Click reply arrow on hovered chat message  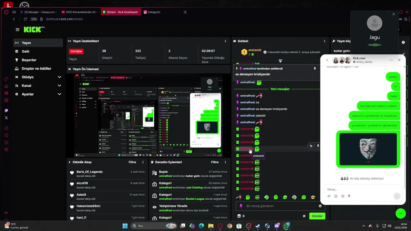(311, 146)
